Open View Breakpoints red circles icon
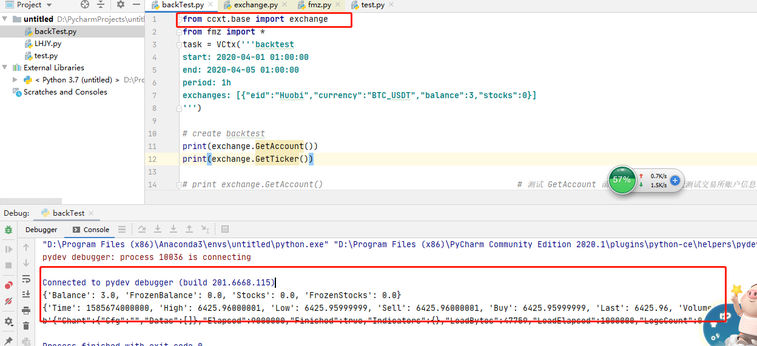The height and width of the screenshot is (346, 757). coord(8,285)
